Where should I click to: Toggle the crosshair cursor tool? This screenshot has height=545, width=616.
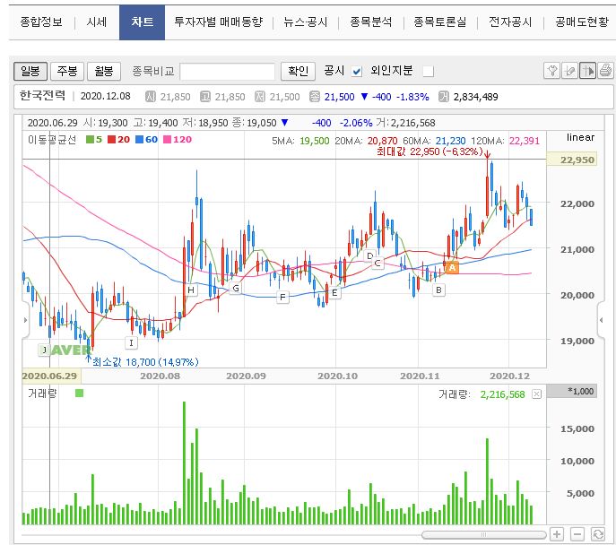[x=587, y=71]
